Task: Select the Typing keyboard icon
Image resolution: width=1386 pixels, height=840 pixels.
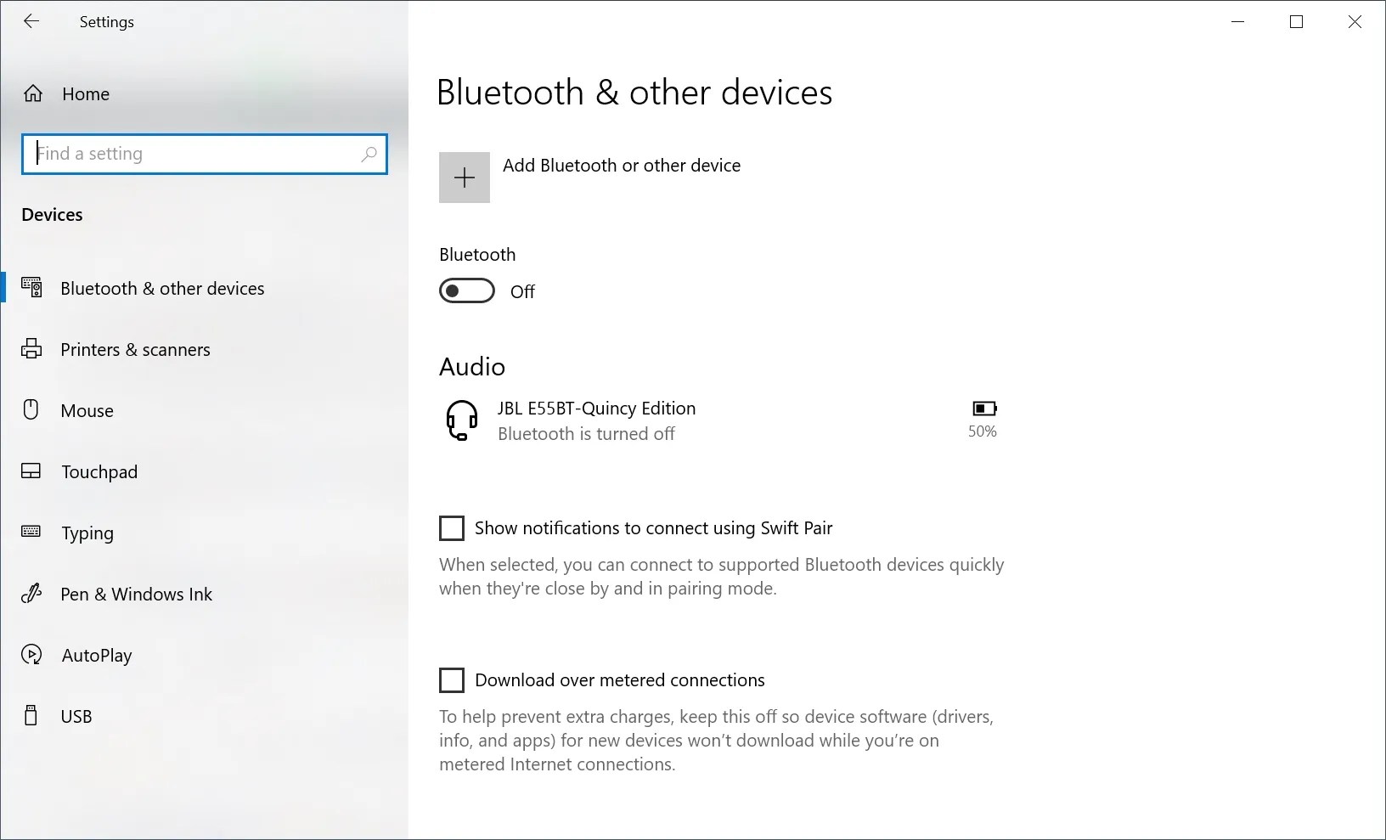Action: tap(31, 533)
